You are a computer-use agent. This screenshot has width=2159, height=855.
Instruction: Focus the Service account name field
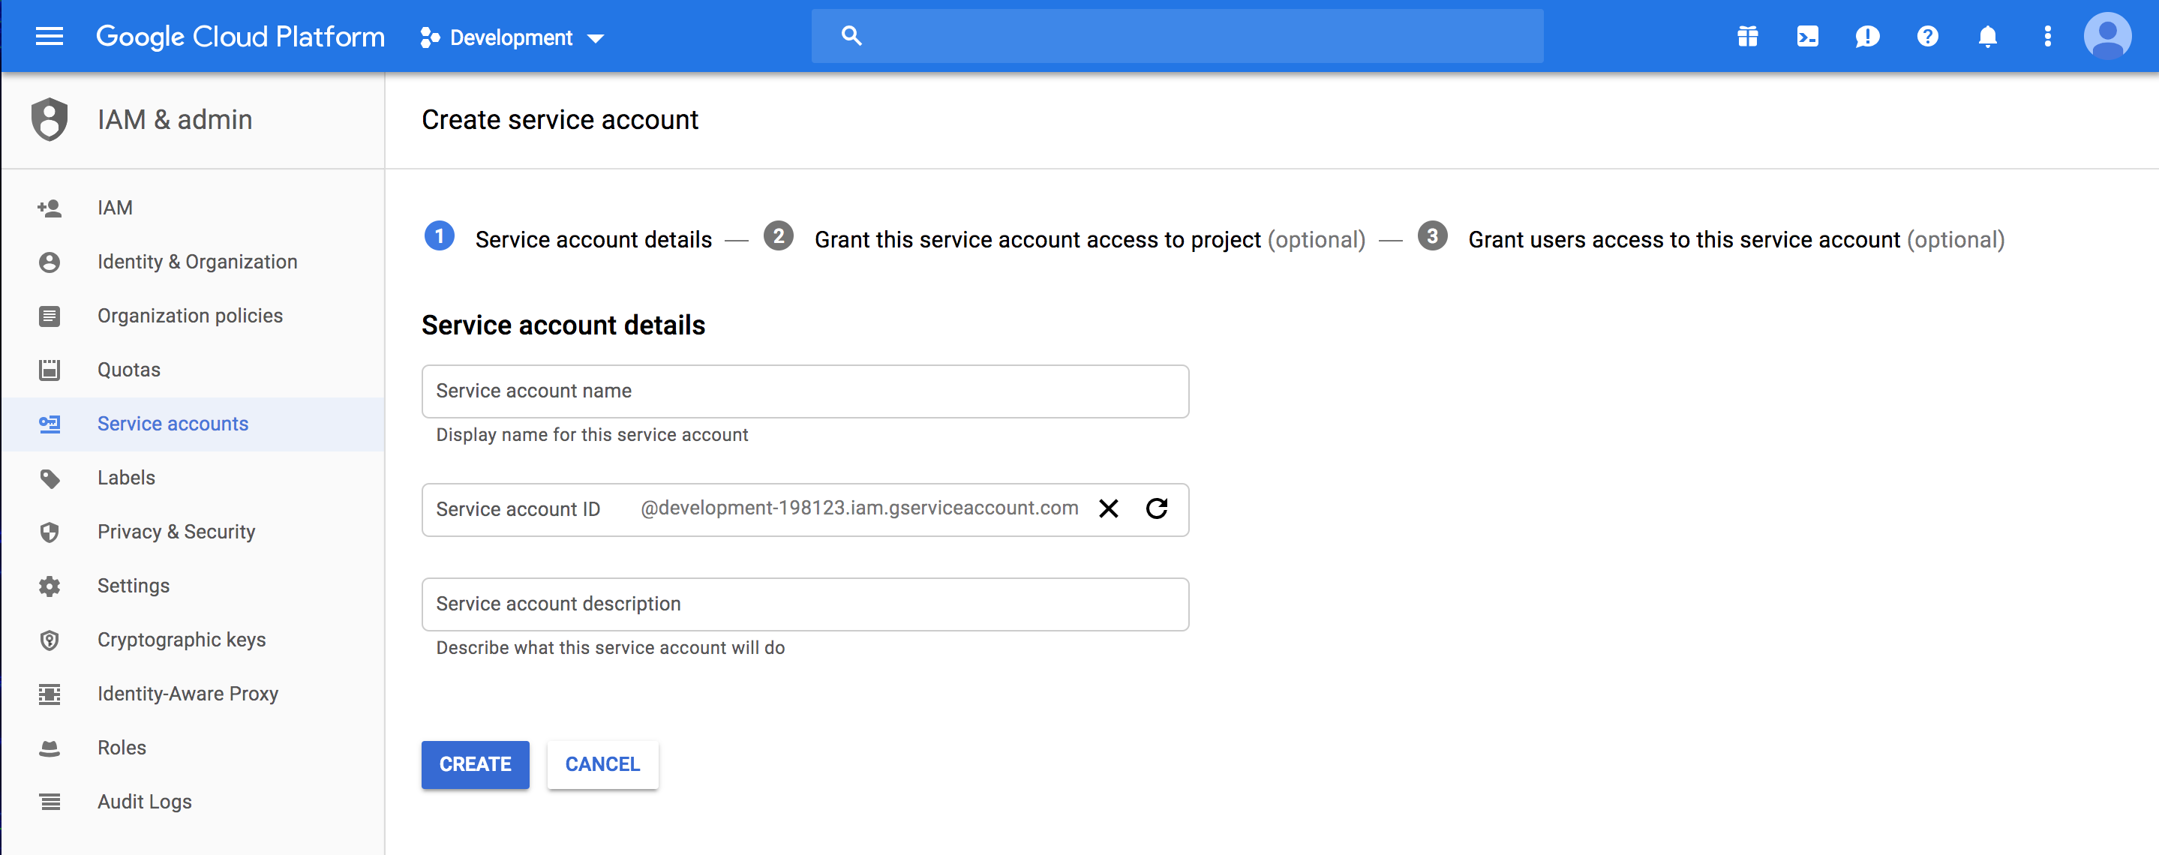click(x=806, y=391)
